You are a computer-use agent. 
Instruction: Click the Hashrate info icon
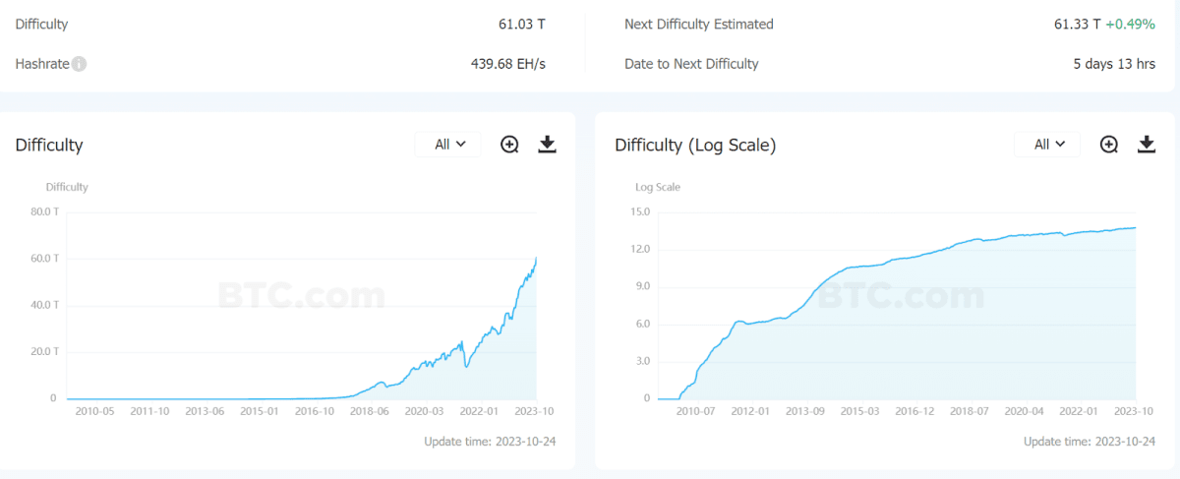click(x=80, y=64)
